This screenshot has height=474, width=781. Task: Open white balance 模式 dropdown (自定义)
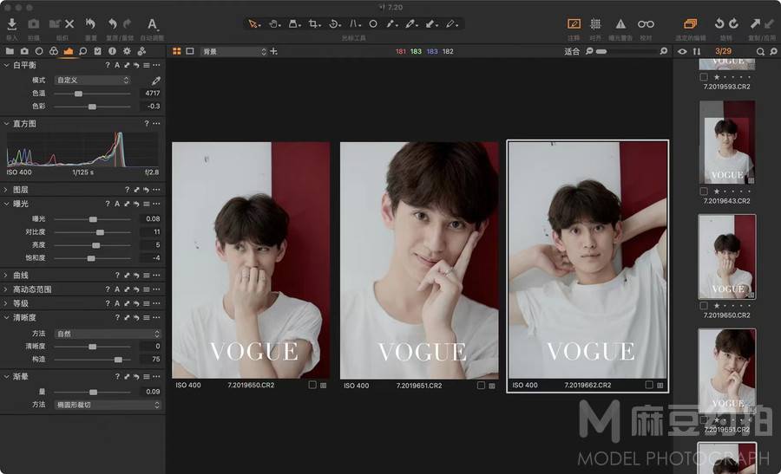tap(92, 80)
